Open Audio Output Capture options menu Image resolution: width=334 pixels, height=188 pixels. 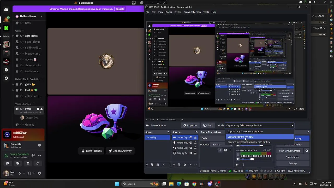click(x=238, y=155)
